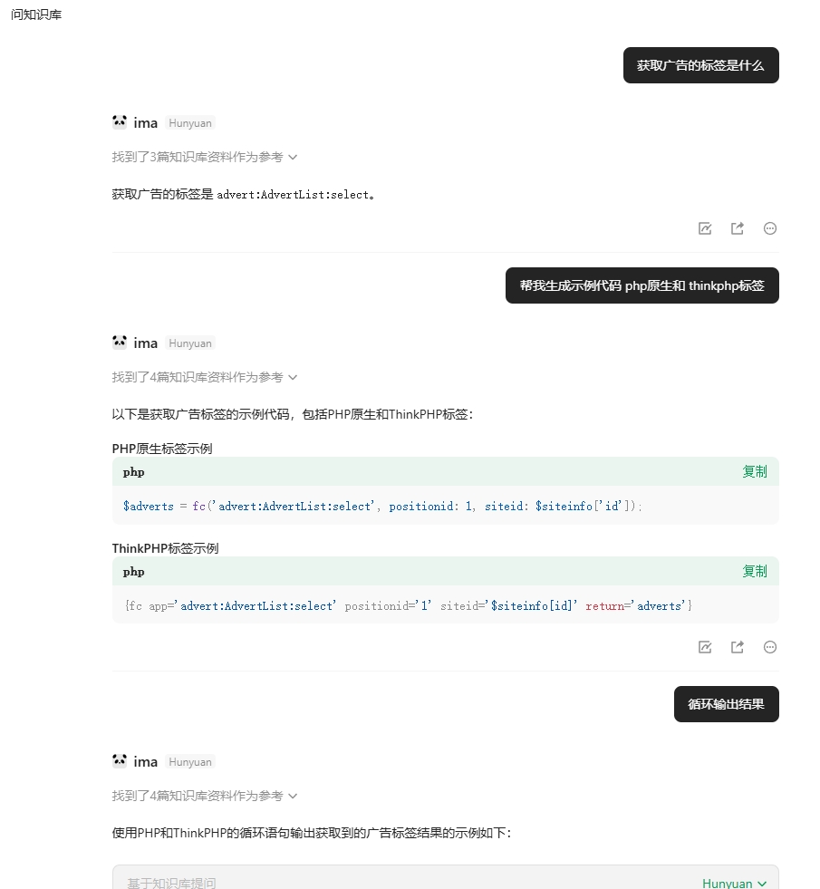Click the share icon under first answer
Image resolution: width=820 pixels, height=889 pixels.
738,228
